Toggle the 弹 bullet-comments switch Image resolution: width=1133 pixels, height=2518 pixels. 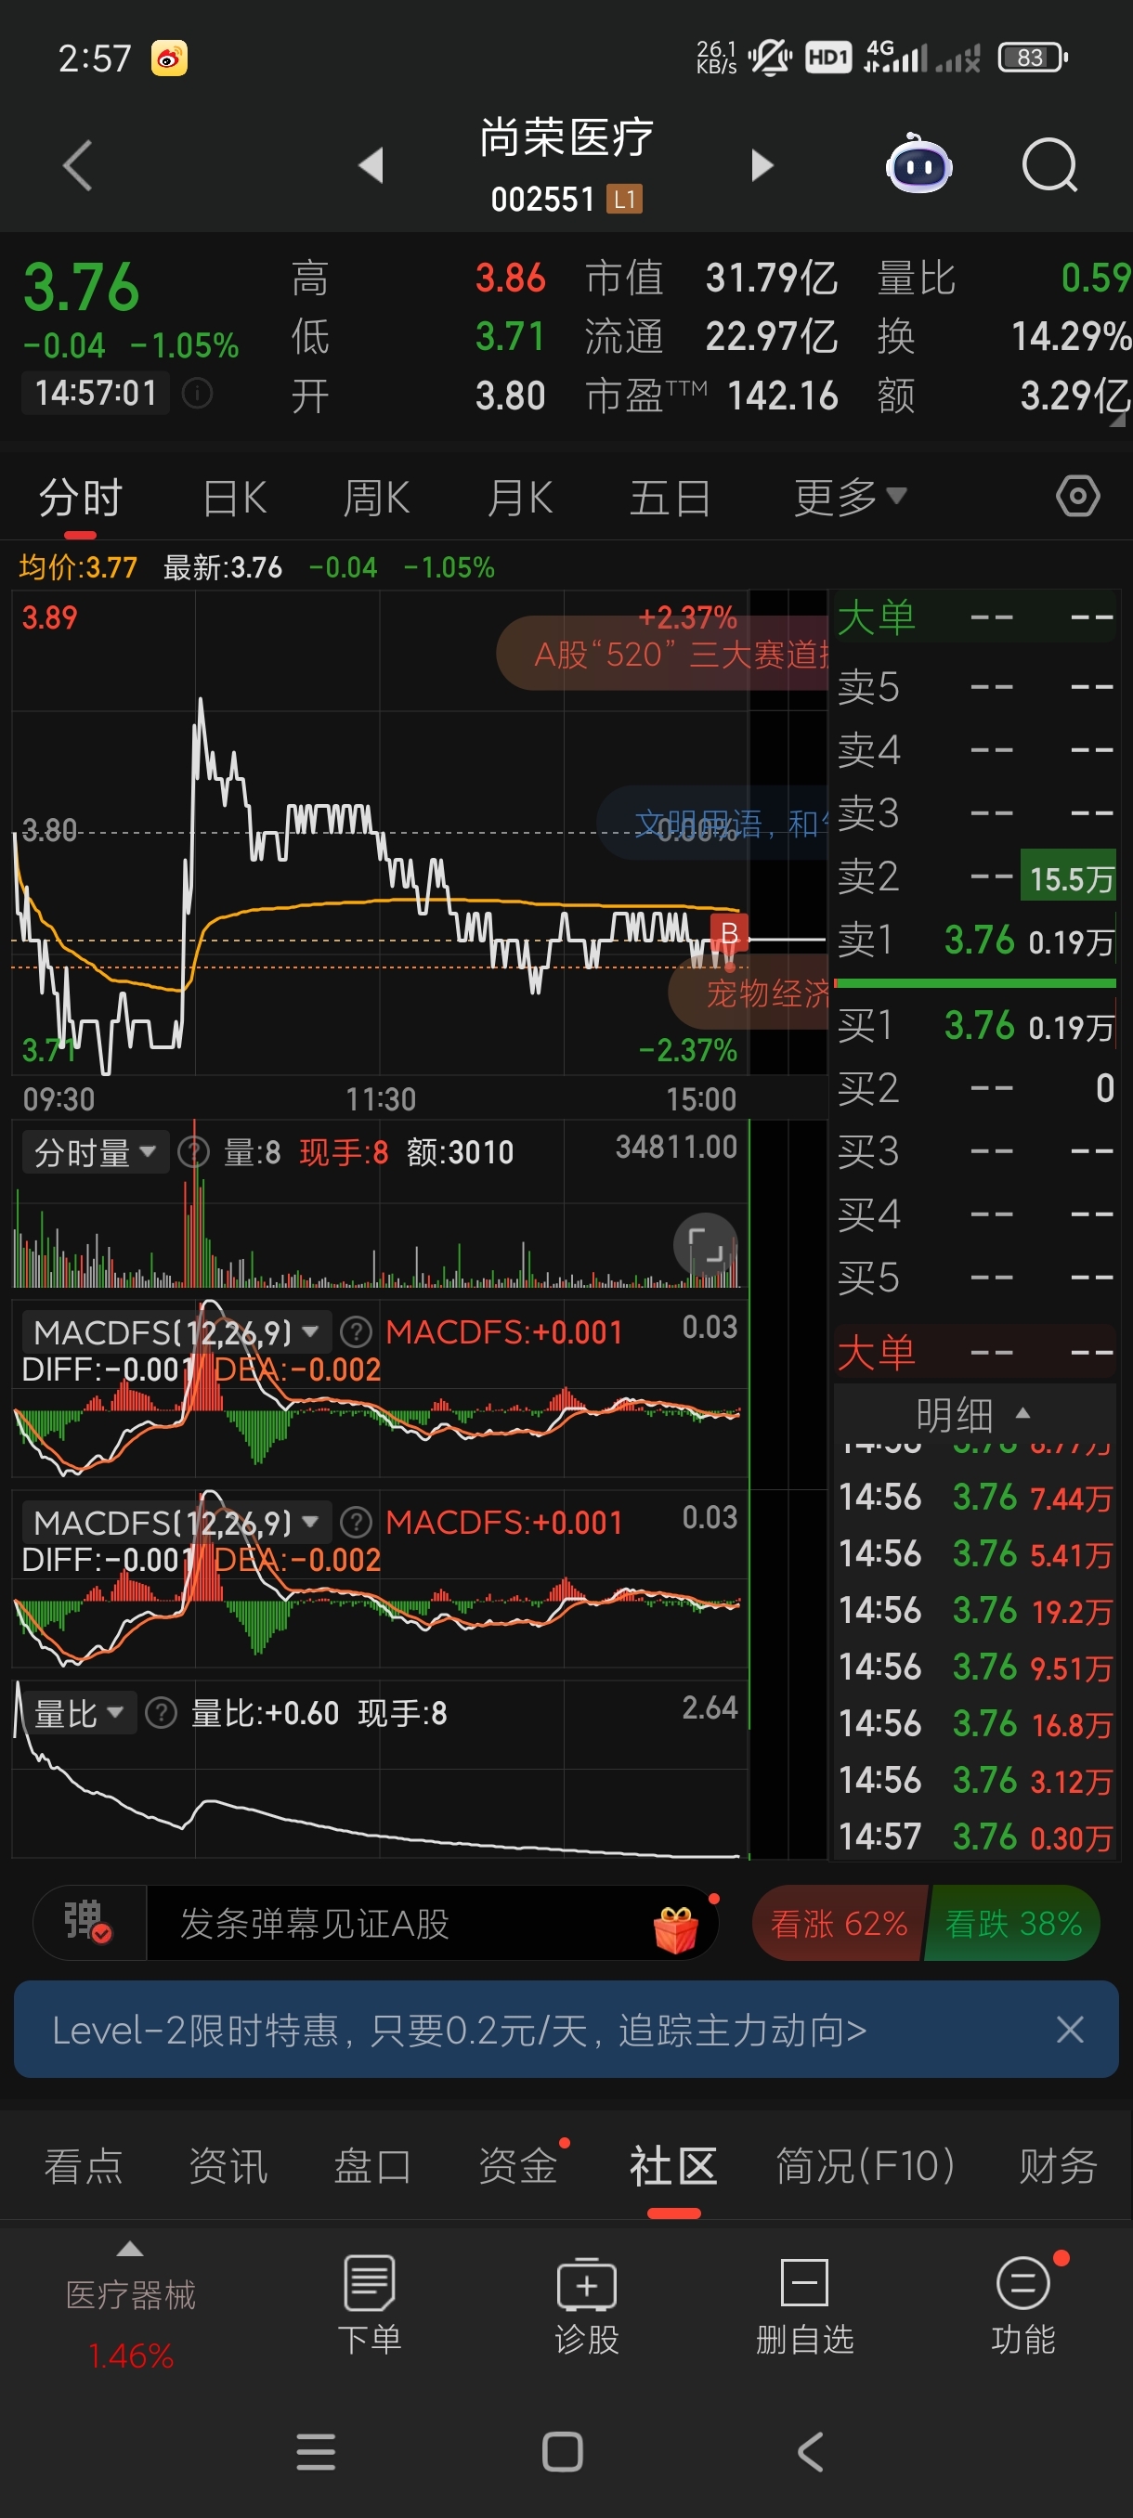pos(89,1922)
